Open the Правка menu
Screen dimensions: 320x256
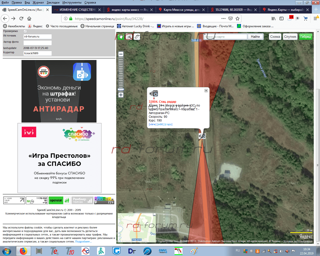pos(16,2)
